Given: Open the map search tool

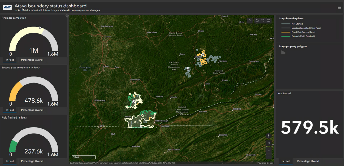Looking at the screenshot, I should [x=250, y=21].
